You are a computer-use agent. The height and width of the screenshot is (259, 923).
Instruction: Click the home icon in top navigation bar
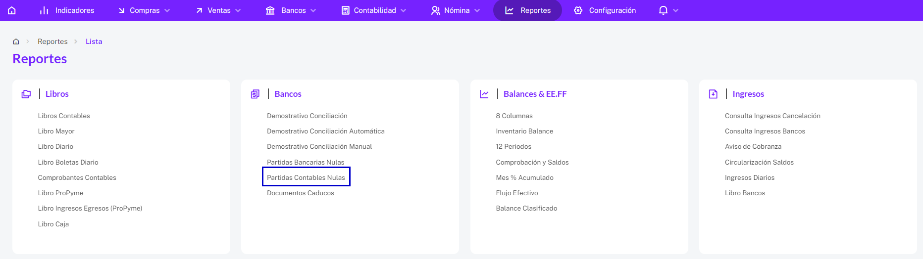click(x=12, y=10)
